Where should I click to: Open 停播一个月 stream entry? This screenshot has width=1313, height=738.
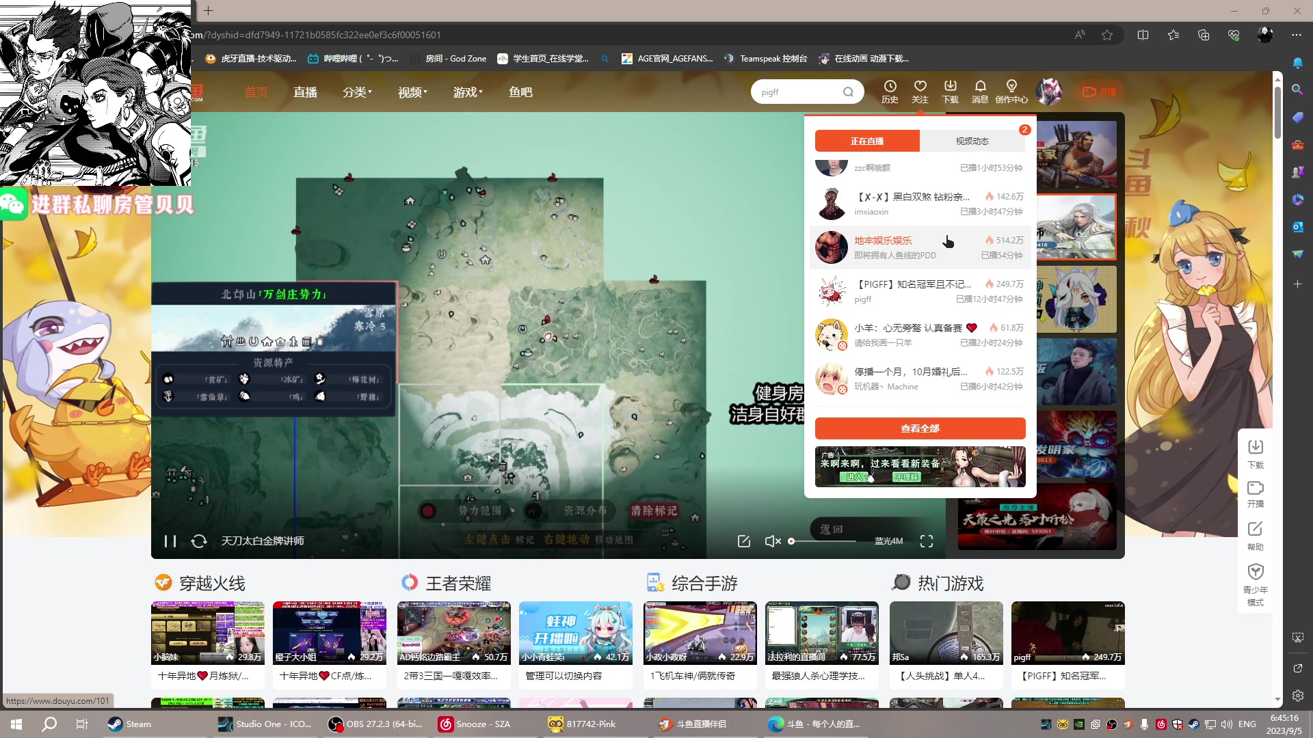coord(920,379)
